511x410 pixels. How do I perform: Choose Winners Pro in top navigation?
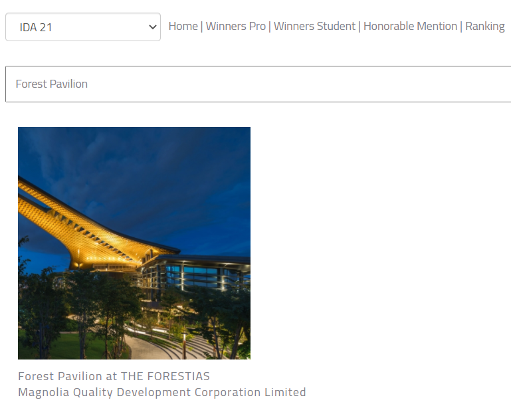235,26
